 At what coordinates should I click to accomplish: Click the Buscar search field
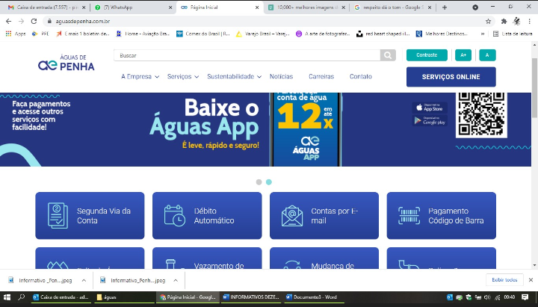[x=247, y=55]
